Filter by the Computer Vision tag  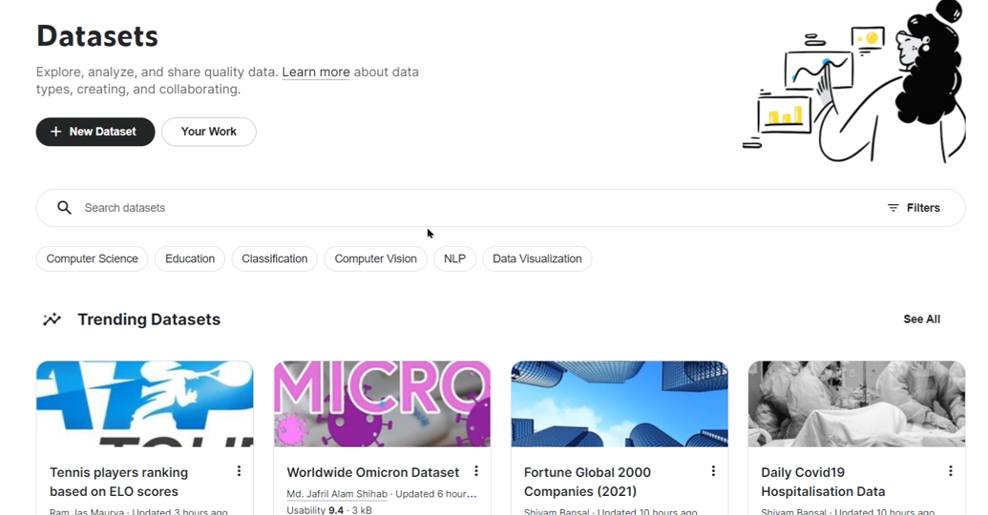coord(375,258)
